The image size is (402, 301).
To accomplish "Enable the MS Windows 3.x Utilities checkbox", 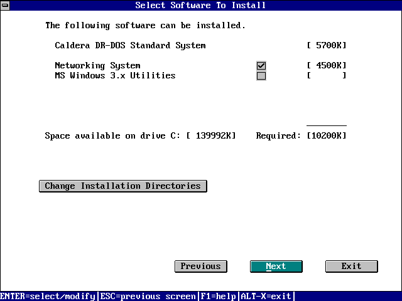I will [261, 76].
